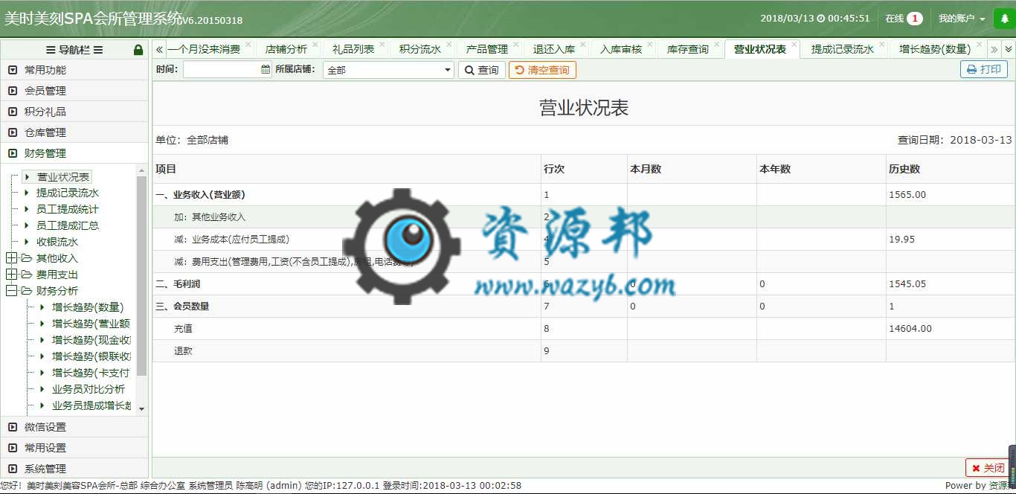Click folder icon beside 其他收入
This screenshot has width=1016, height=494.
point(27,258)
